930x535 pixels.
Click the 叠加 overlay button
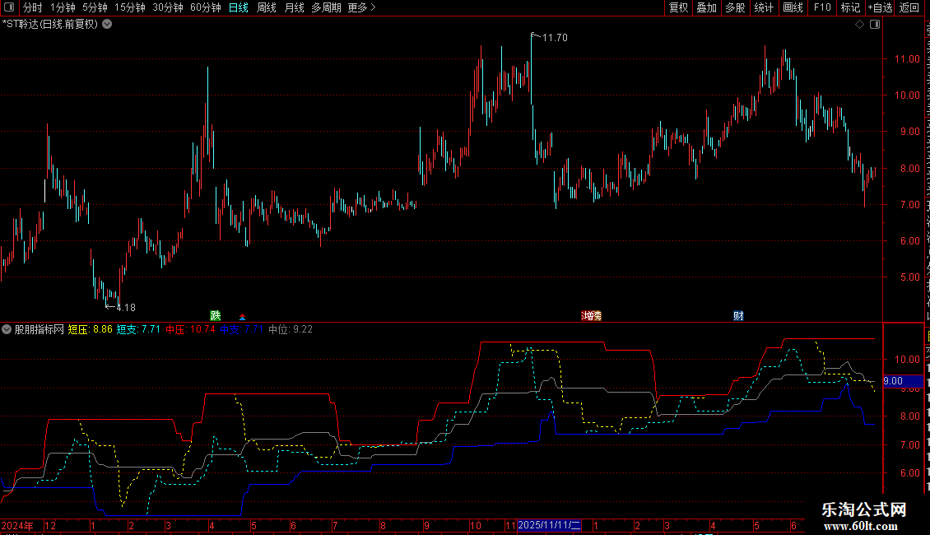tap(707, 7)
